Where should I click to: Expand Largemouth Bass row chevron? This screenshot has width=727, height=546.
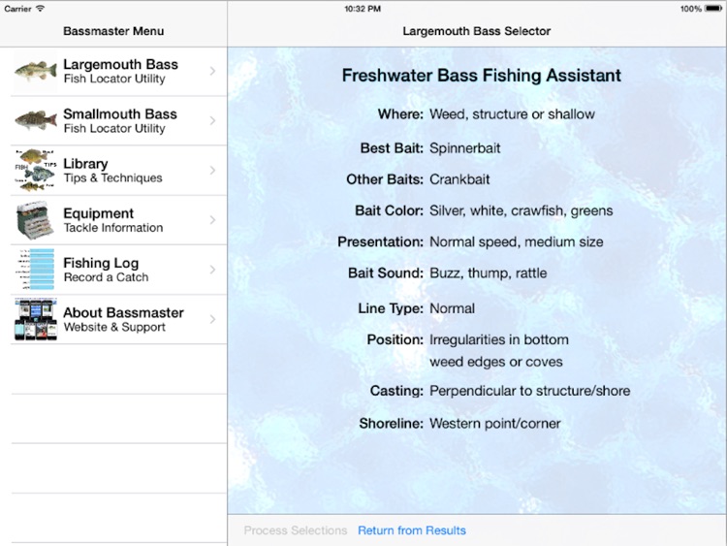[x=212, y=71]
